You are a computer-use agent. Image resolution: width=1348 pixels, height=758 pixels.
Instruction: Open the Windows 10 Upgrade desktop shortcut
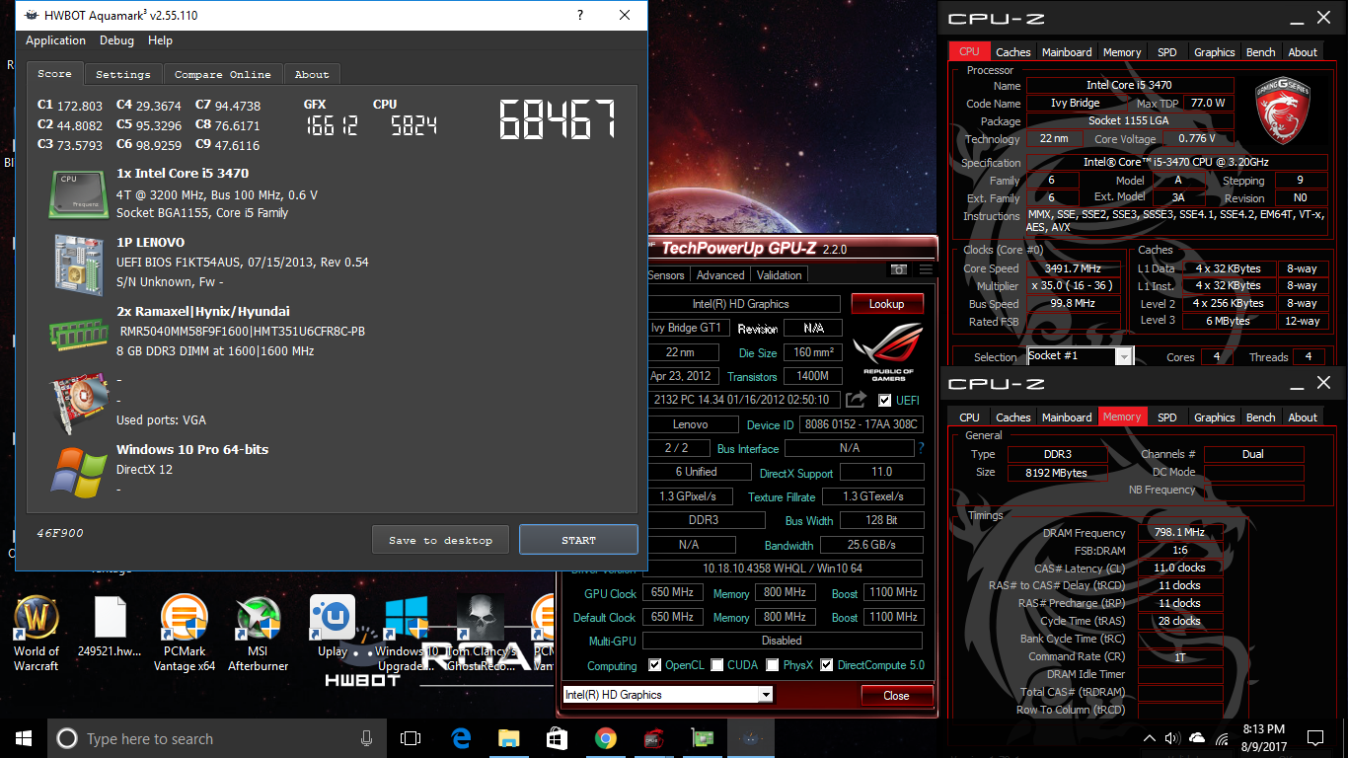406,634
